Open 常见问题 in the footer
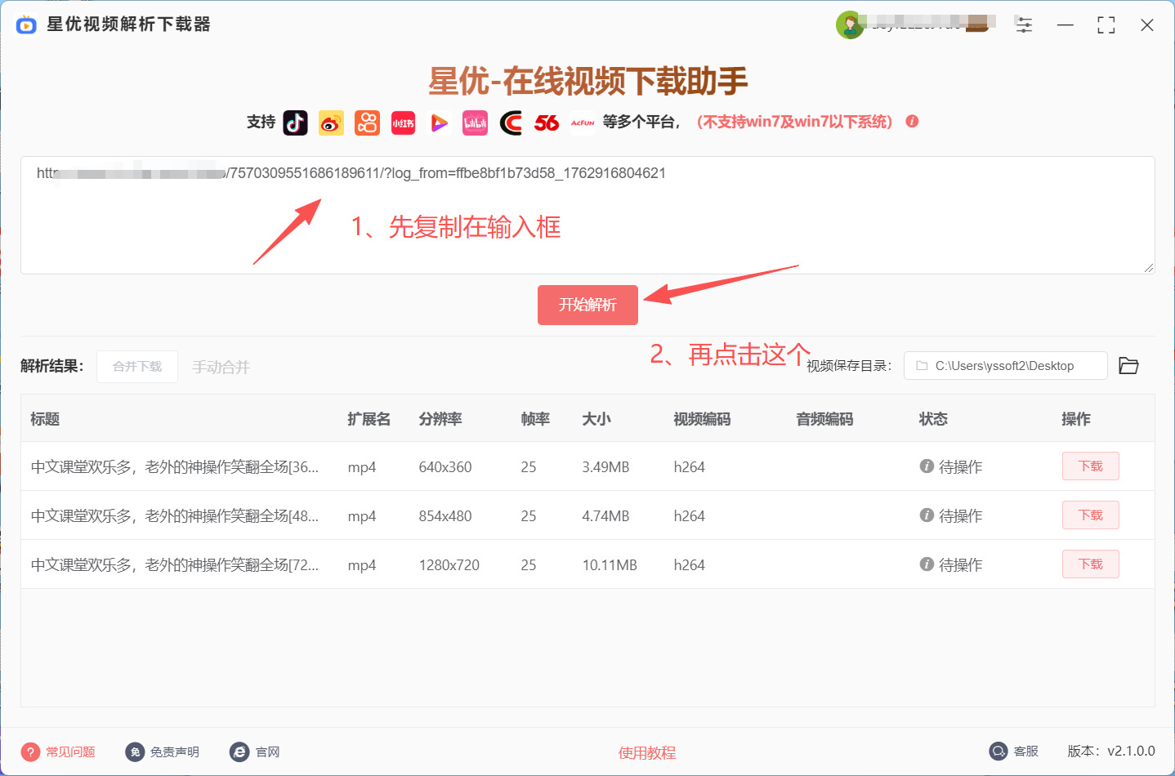1175x776 pixels. 59,751
